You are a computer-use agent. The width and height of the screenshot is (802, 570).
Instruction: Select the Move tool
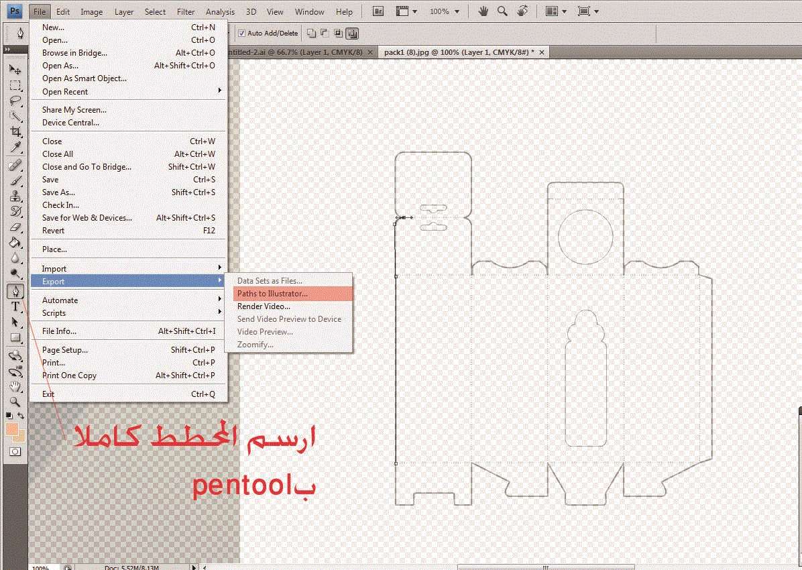15,70
